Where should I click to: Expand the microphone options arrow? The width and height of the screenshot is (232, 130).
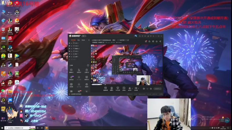[x=132, y=88]
